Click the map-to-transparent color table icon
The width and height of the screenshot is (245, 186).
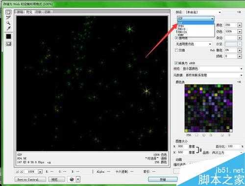tap(197, 135)
